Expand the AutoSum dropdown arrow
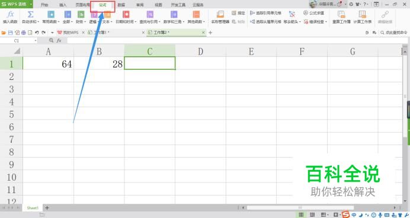410x218 pixels. pyautogui.click(x=38, y=22)
